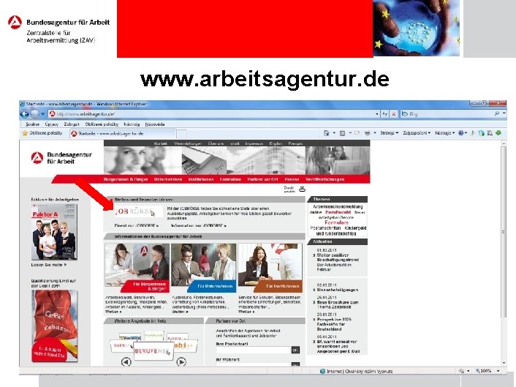Expand the Print icon dropdown arrow

point(375,133)
